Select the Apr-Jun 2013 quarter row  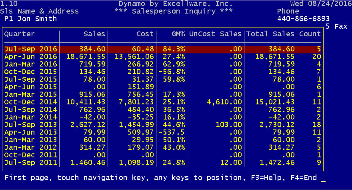tap(163, 133)
